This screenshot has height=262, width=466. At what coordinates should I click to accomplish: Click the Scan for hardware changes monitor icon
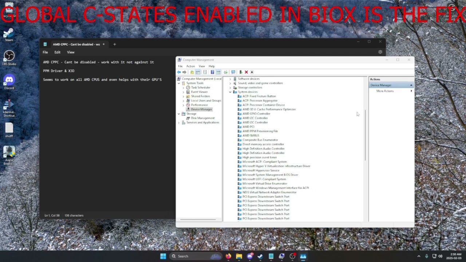pos(233,72)
